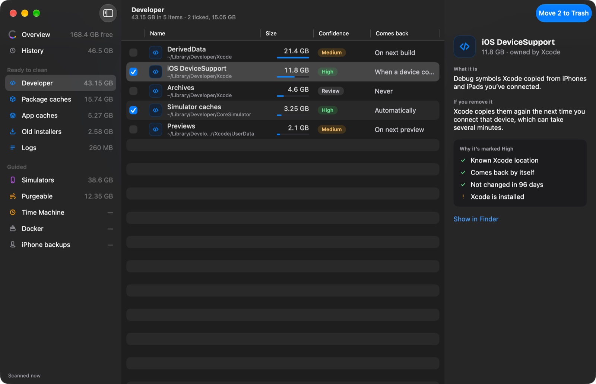Click the History clock icon

tap(13, 51)
